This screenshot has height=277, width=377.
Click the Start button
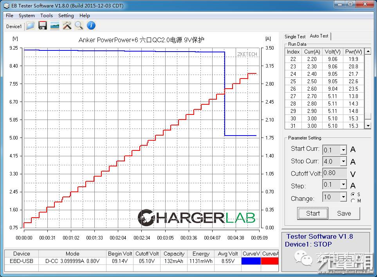[x=313, y=213]
